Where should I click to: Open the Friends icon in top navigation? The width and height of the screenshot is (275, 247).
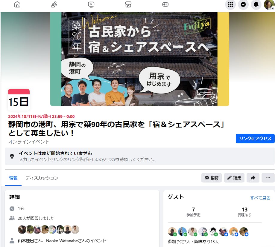point(54,4)
